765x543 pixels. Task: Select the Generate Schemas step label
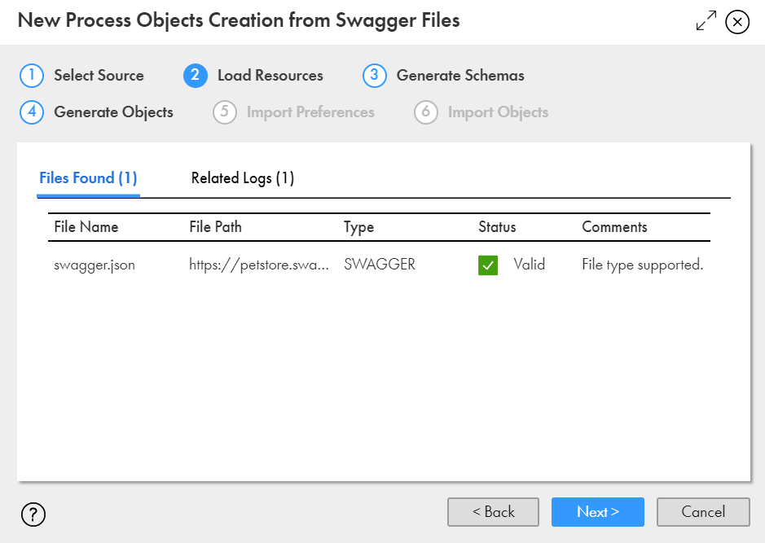tap(460, 76)
